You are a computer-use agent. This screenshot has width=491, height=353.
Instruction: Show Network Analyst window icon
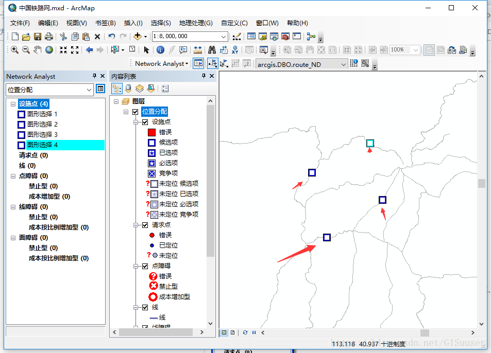click(x=198, y=63)
